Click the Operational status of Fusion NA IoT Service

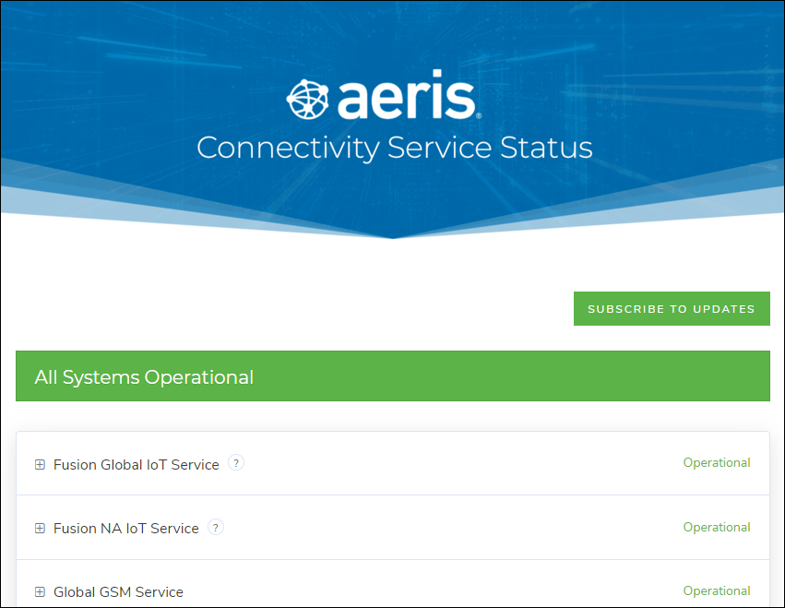(717, 527)
